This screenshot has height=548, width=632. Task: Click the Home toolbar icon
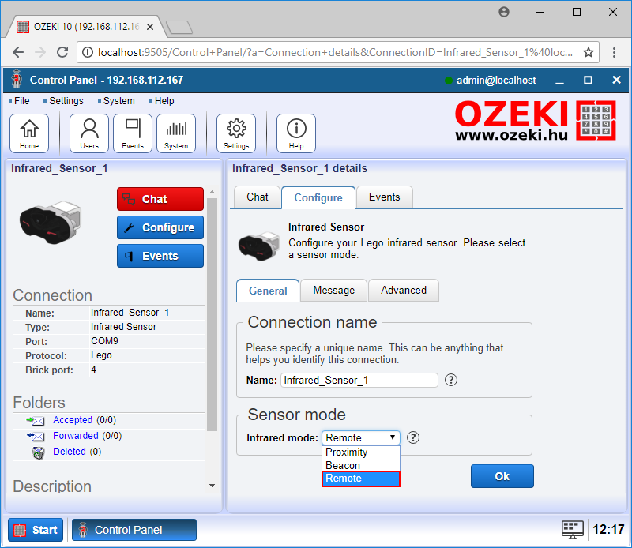click(x=29, y=133)
